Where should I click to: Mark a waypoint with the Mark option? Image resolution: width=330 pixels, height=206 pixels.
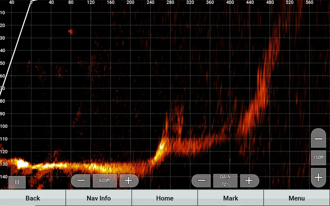231,198
